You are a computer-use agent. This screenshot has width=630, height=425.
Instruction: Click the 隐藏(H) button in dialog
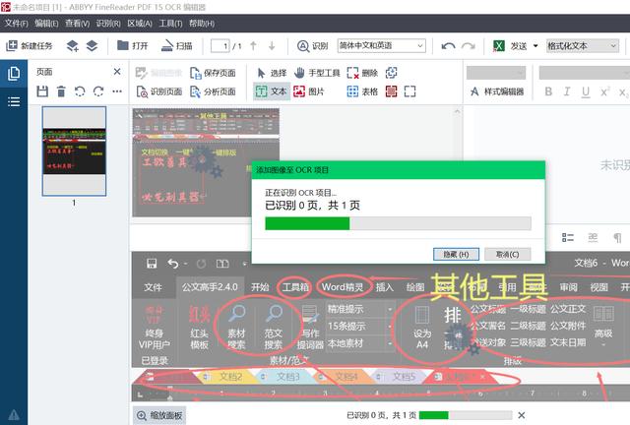456,254
